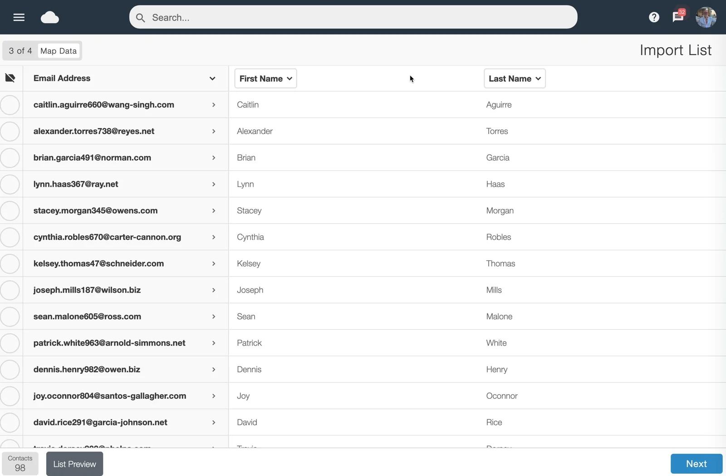The width and height of the screenshot is (726, 476).
Task: Click the email cynthia.robles670@carter-cannon.org
Action: coord(107,237)
